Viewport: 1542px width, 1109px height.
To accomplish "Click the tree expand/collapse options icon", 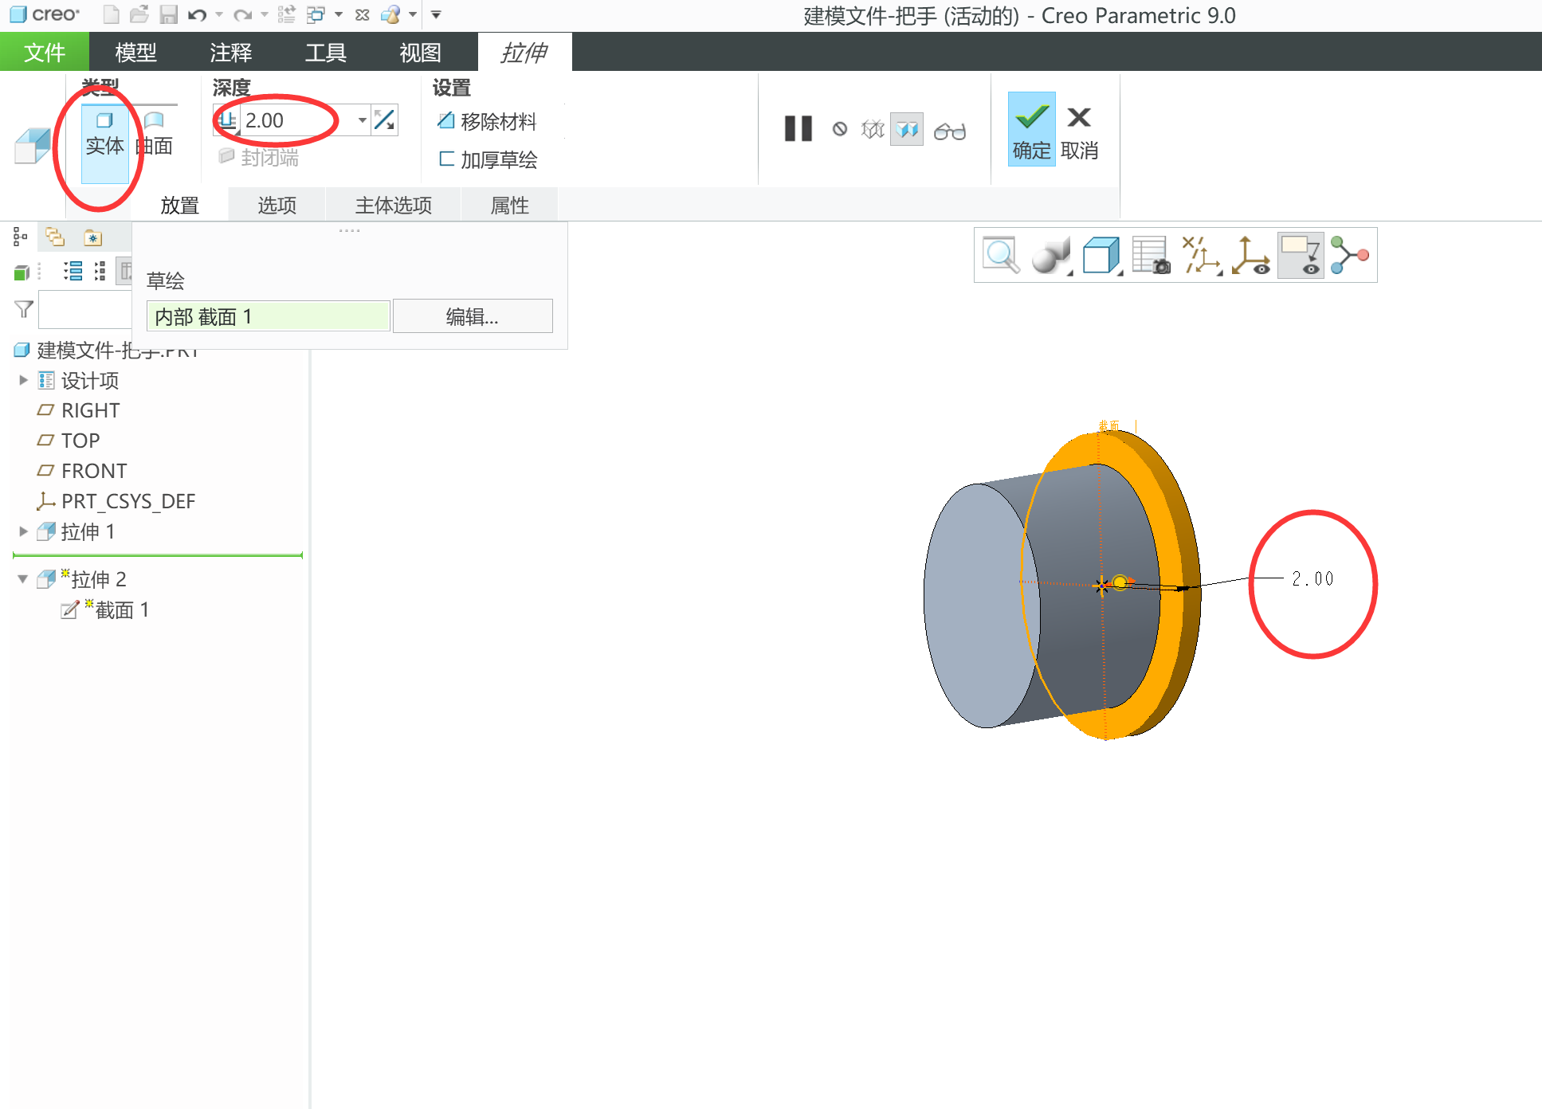I will pyautogui.click(x=100, y=272).
